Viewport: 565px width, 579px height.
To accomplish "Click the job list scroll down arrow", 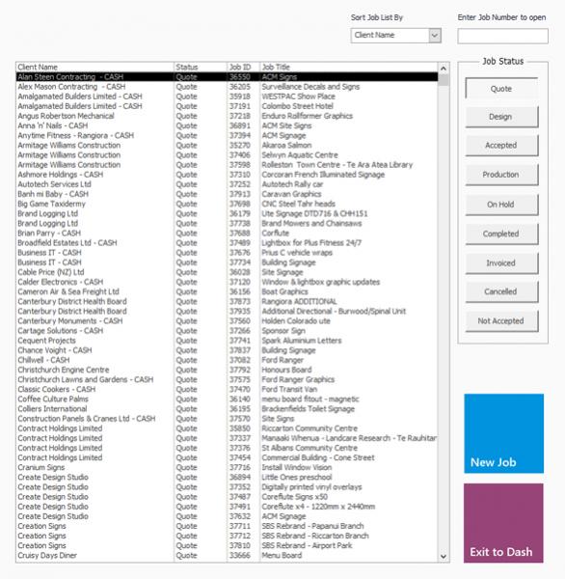I will pyautogui.click(x=444, y=556).
